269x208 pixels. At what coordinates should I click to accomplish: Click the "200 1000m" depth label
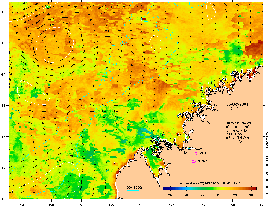(135, 188)
